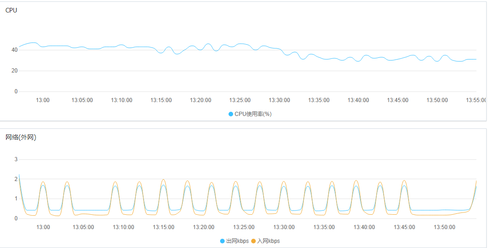This screenshot has height=248, width=488.
Task: Click the 20 y-axis label on CPU chart
Action: coord(14,71)
